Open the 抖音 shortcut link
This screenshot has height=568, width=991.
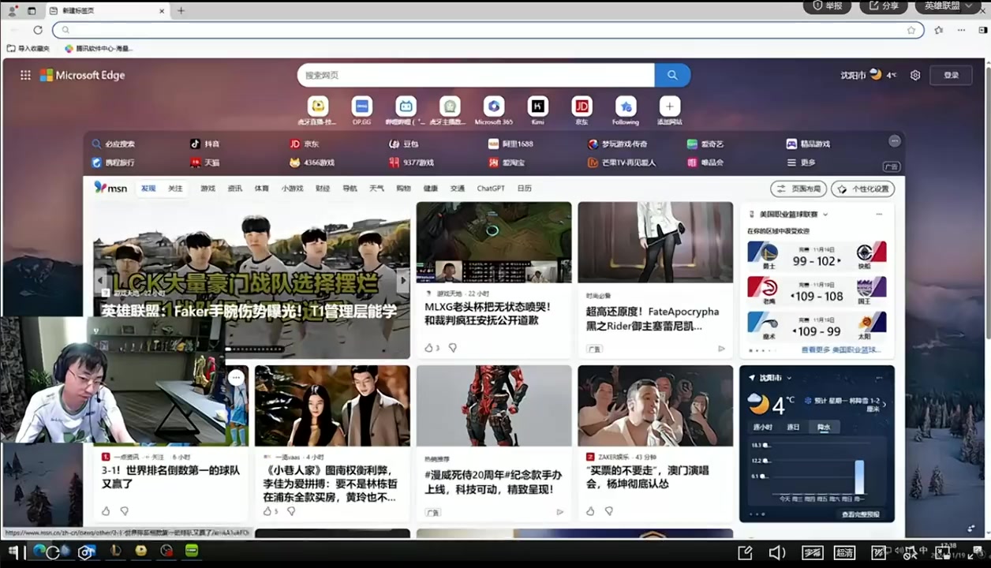pyautogui.click(x=205, y=144)
